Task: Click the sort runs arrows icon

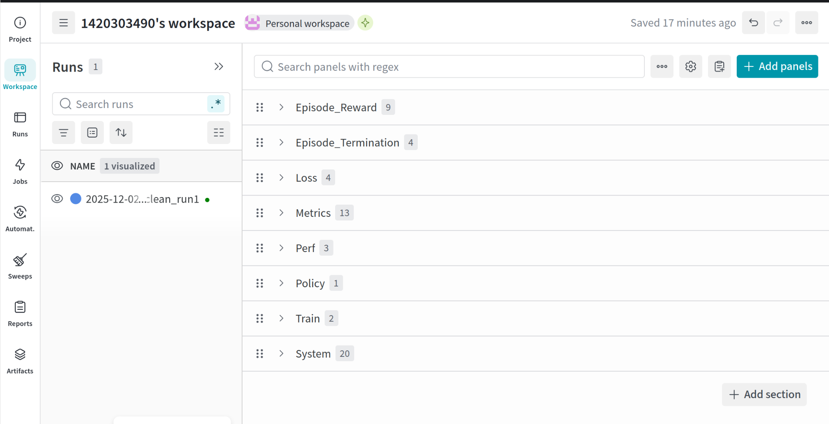Action: click(121, 132)
